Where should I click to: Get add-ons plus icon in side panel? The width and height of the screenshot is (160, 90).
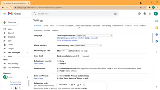pos(157,52)
